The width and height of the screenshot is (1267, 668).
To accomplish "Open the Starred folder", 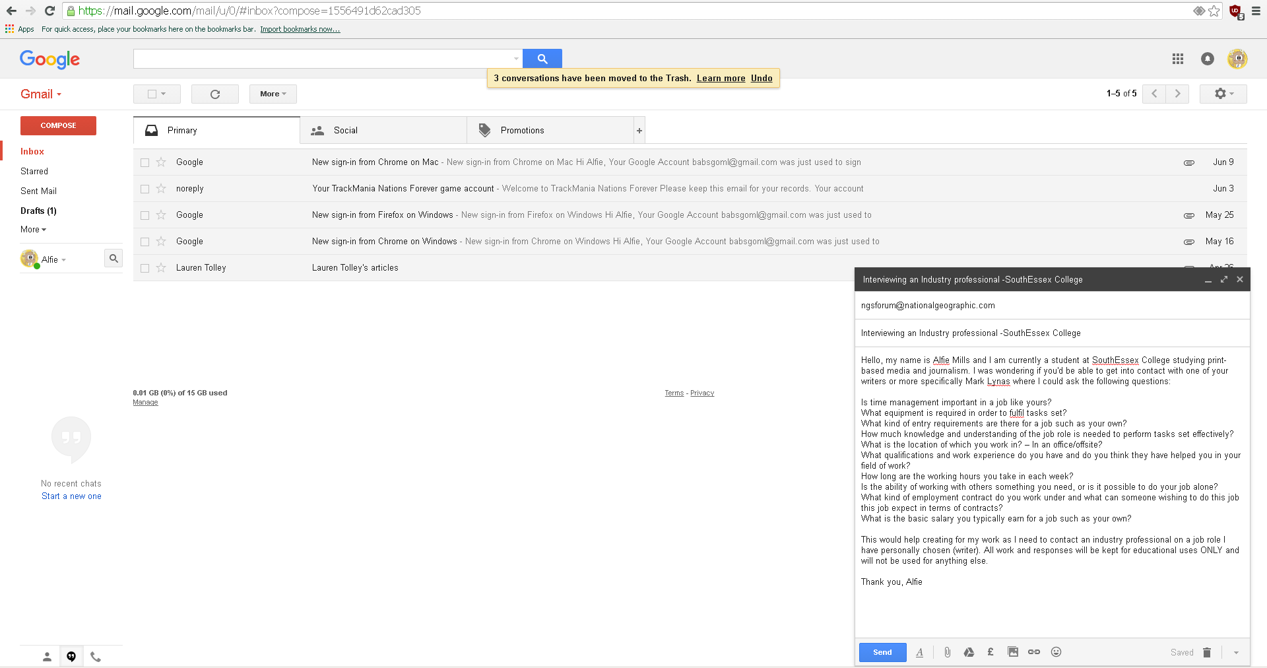I will coord(34,171).
